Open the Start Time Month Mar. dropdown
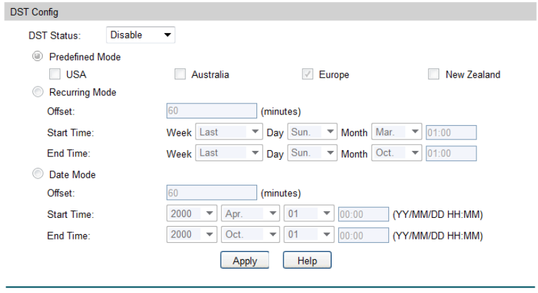 (397, 133)
